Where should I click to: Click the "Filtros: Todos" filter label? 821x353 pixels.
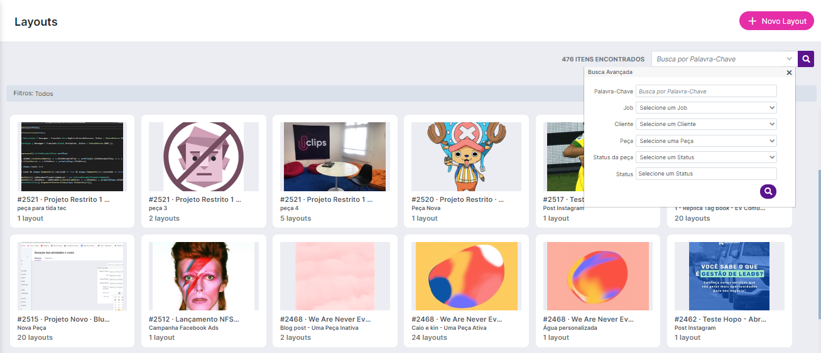click(33, 93)
